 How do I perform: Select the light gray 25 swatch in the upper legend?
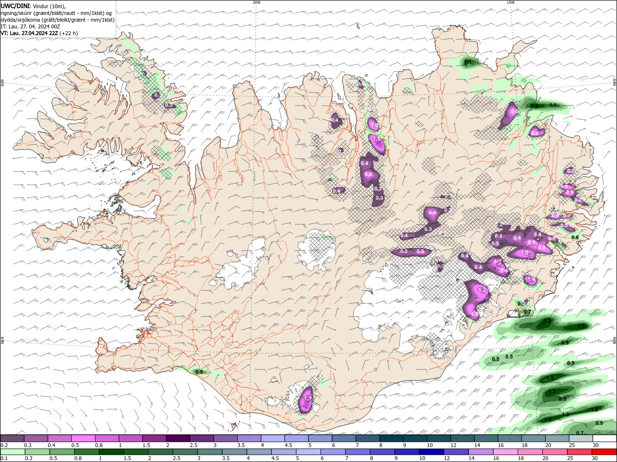coord(581,438)
